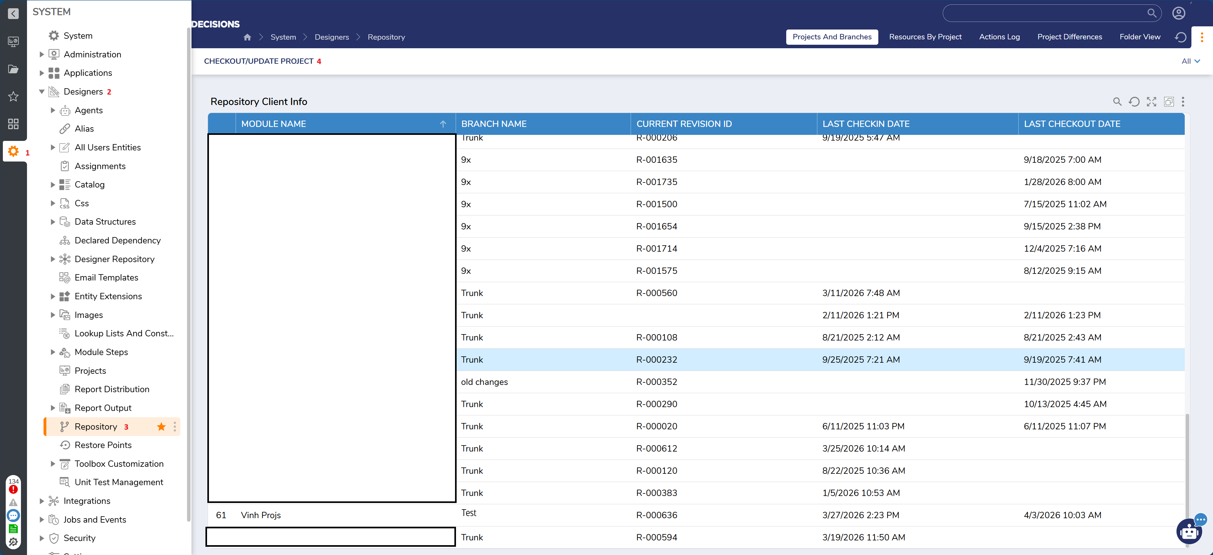Expand the Data Structures folder

pos(53,222)
